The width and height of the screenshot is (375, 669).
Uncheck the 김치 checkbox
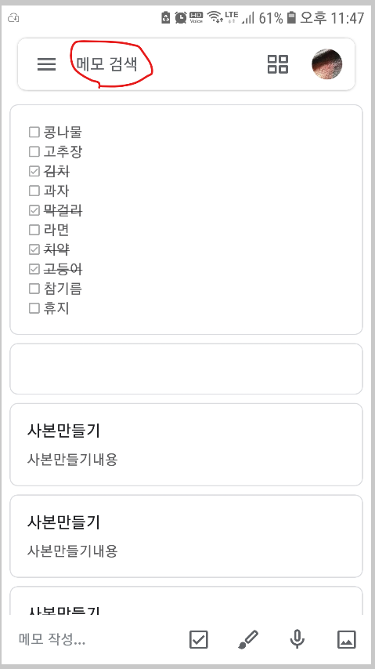click(x=34, y=172)
